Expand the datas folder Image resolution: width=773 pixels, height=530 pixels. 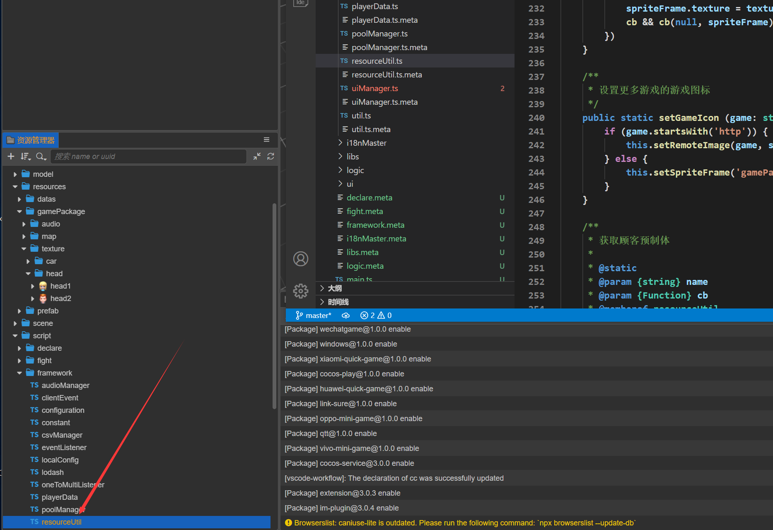pyautogui.click(x=19, y=199)
